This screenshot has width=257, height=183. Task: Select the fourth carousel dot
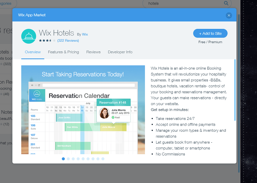tap(78, 159)
